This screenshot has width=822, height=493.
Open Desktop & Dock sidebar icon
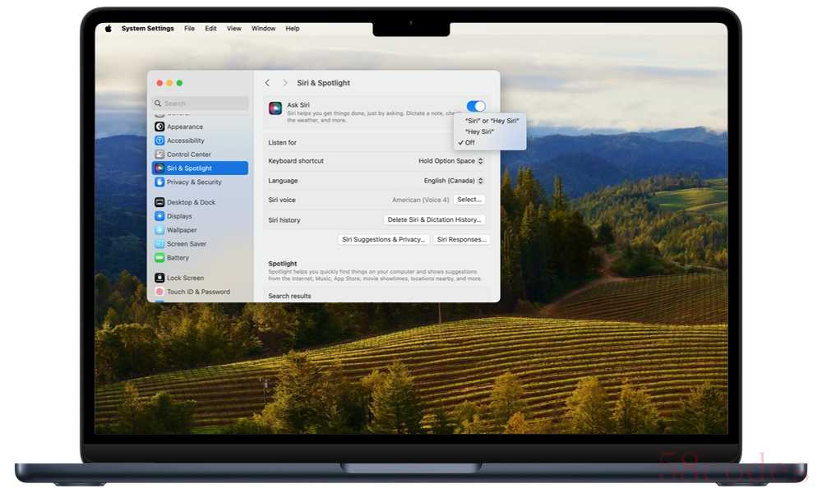click(x=159, y=202)
